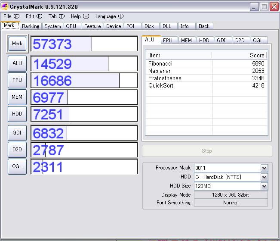
Task: Run the HDD benchmark button
Action: click(x=17, y=114)
